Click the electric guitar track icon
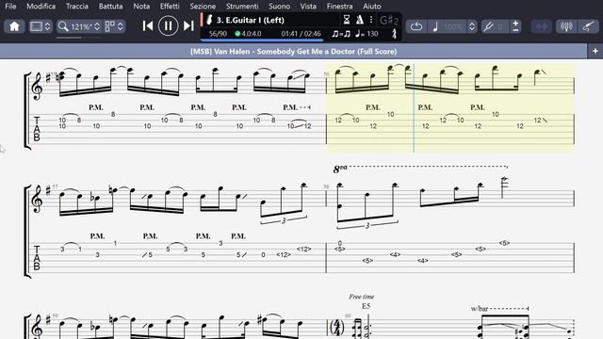This screenshot has height=339, width=603. pos(209,20)
